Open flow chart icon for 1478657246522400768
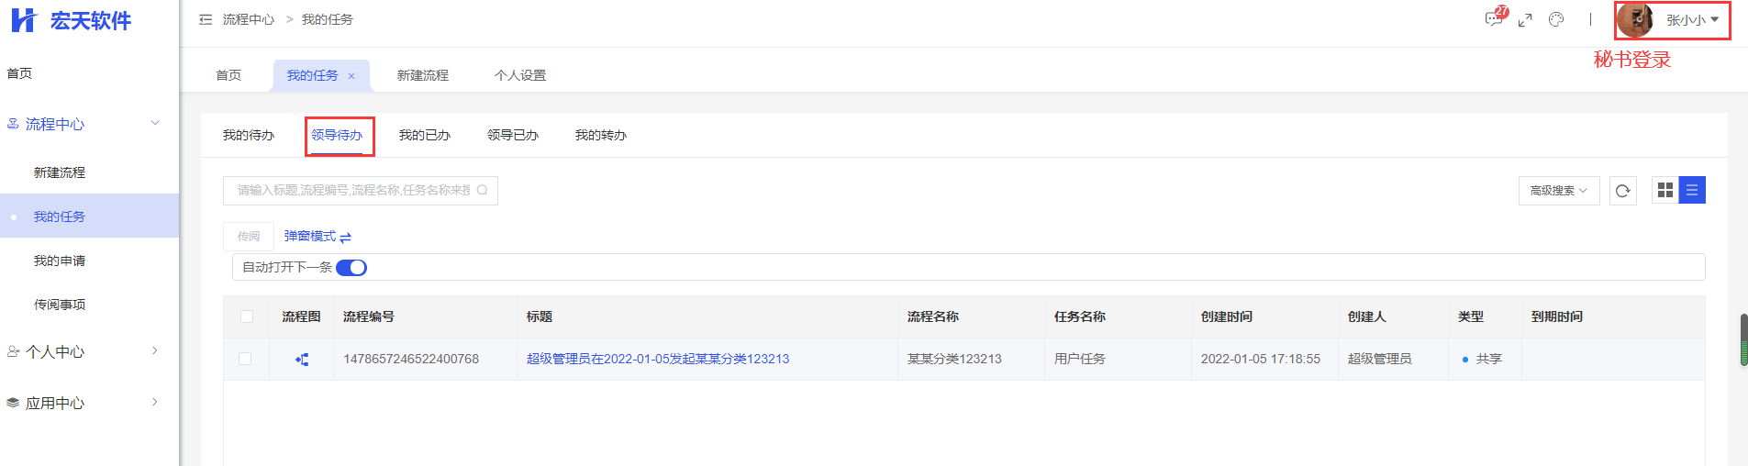 (x=302, y=360)
